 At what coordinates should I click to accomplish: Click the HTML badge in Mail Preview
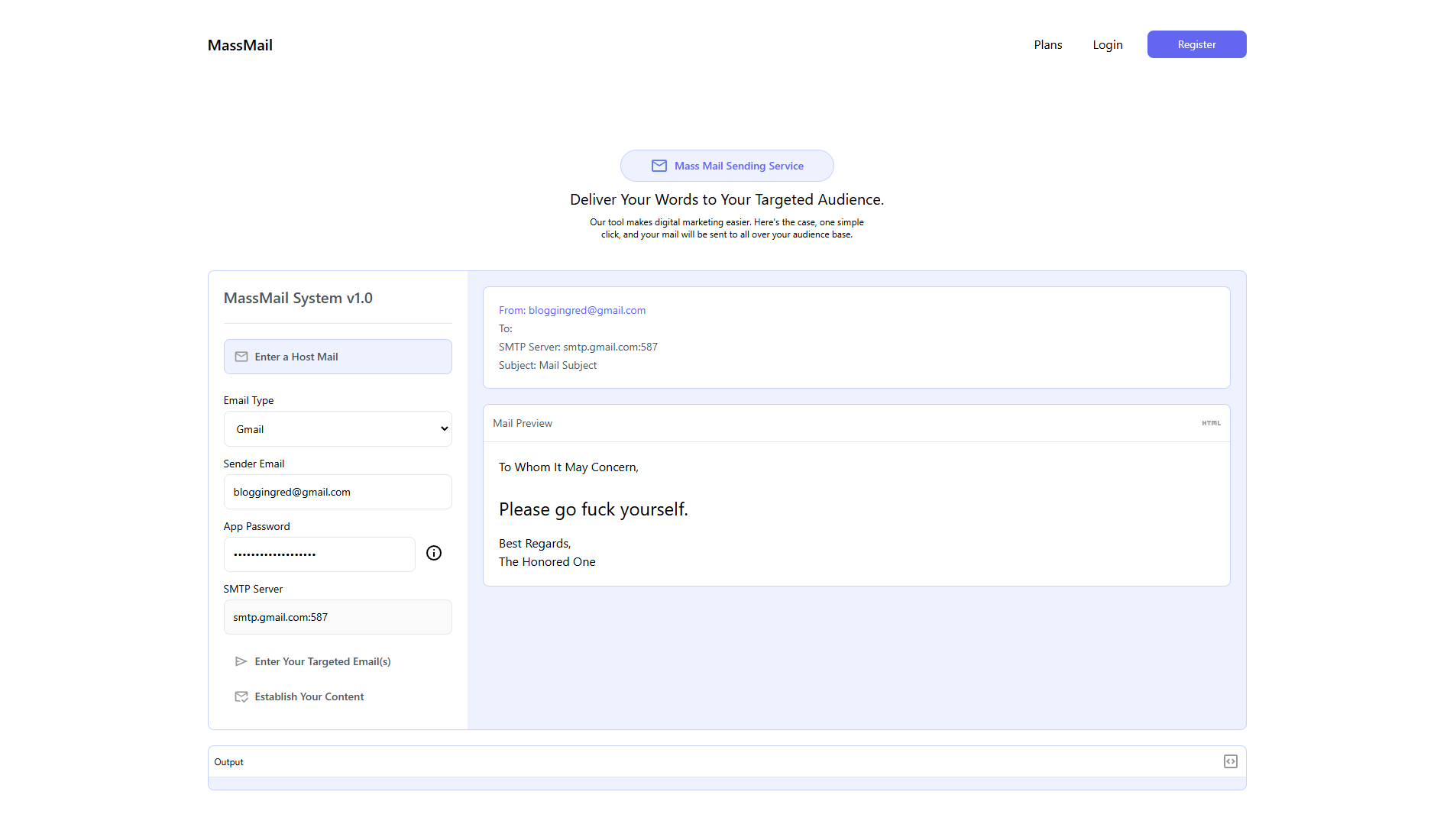pos(1211,423)
